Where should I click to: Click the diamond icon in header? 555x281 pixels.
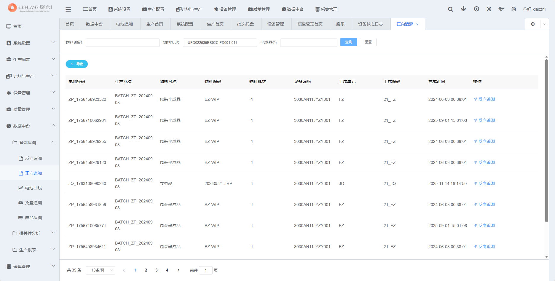501,9
